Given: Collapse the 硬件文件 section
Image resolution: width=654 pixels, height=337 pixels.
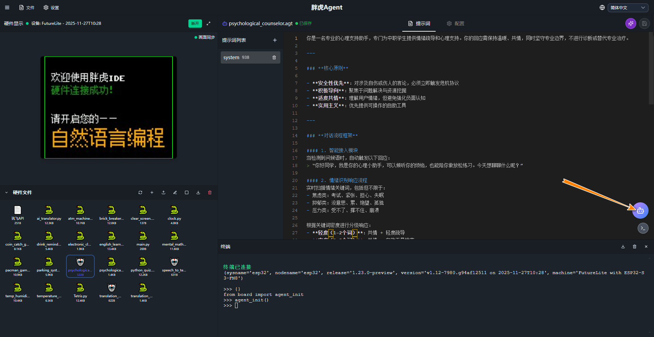Looking at the screenshot, I should (x=6, y=192).
